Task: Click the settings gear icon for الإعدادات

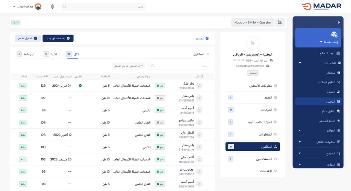Action: point(275,171)
